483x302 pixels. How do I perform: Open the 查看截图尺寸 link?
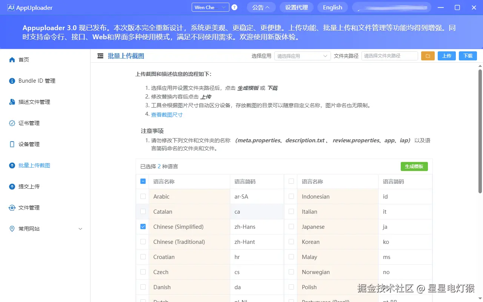tap(167, 114)
